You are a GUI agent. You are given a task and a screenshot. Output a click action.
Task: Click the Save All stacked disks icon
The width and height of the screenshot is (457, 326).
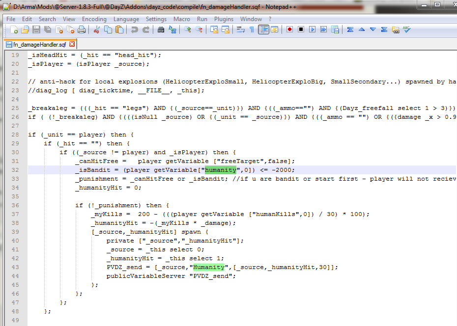tap(48, 29)
